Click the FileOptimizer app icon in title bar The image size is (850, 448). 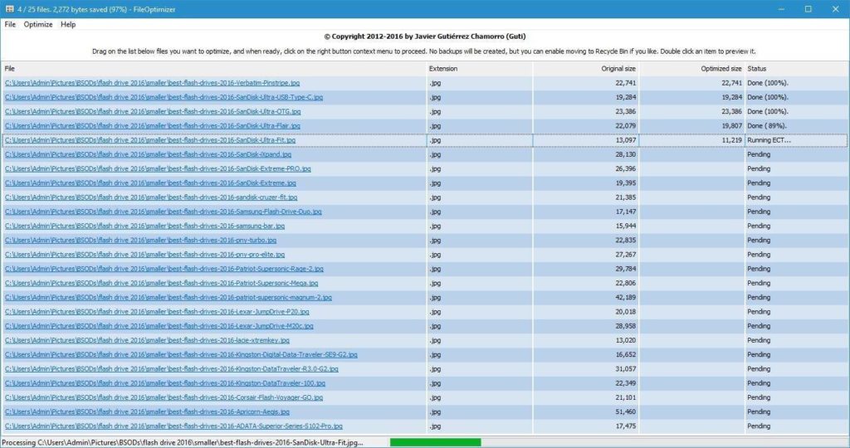tap(8, 9)
